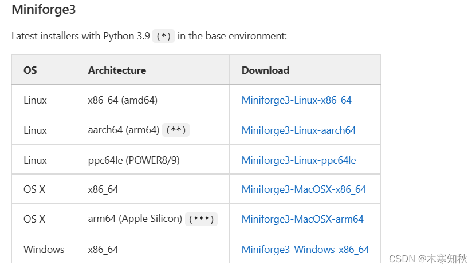Open the Miniforge3-Linux-x86_64 download link
The image size is (476, 269).
pos(296,100)
